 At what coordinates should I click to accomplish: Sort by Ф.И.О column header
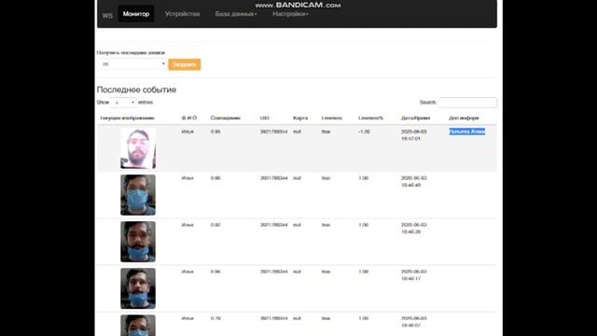pos(188,119)
